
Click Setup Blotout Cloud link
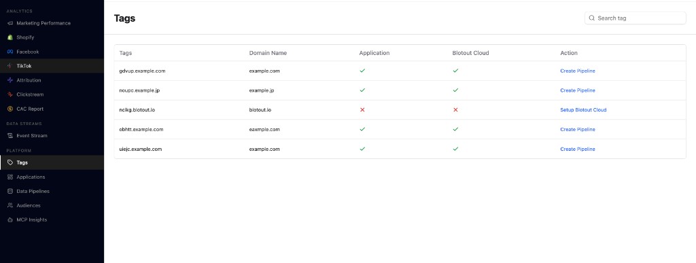583,110
